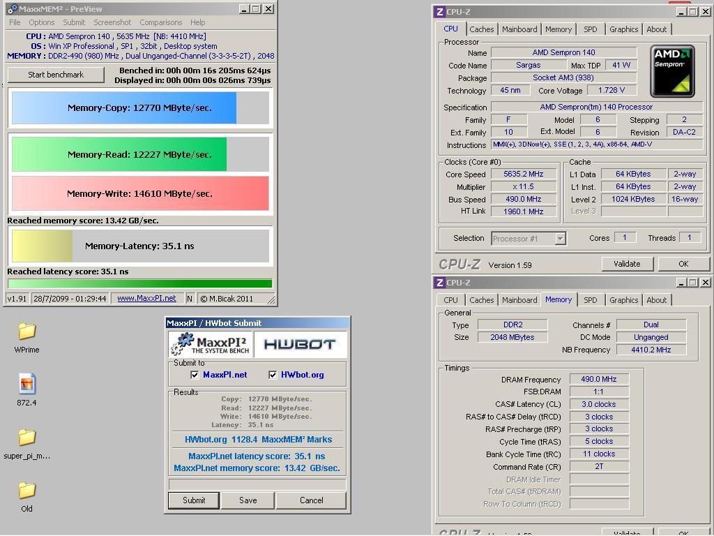The height and width of the screenshot is (536, 714).
Task: Toggle the MaxxPI.net submit checkbox
Action: coord(195,375)
